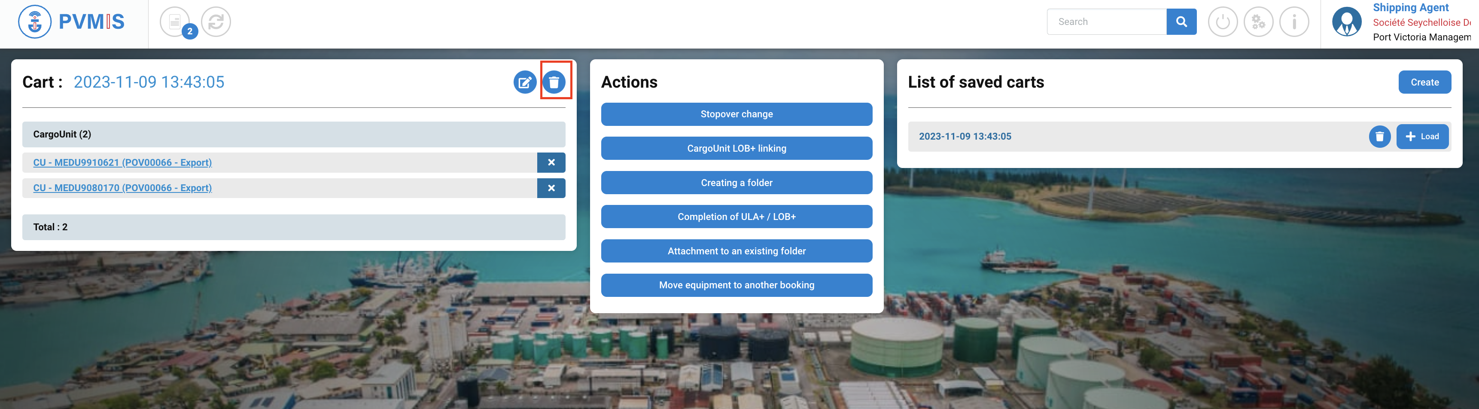Delete saved cart 2023-11-09 13:43:05
The image size is (1479, 409).
coord(1379,137)
